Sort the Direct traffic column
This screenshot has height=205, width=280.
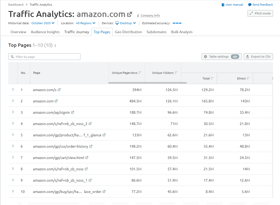(248, 78)
